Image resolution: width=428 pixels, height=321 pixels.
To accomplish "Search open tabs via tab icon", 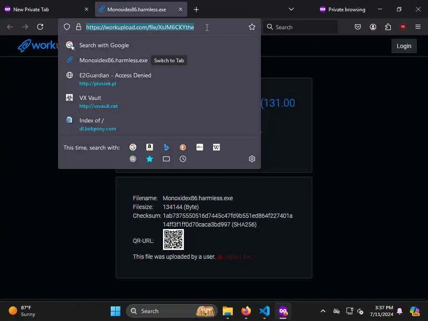I will [x=166, y=159].
